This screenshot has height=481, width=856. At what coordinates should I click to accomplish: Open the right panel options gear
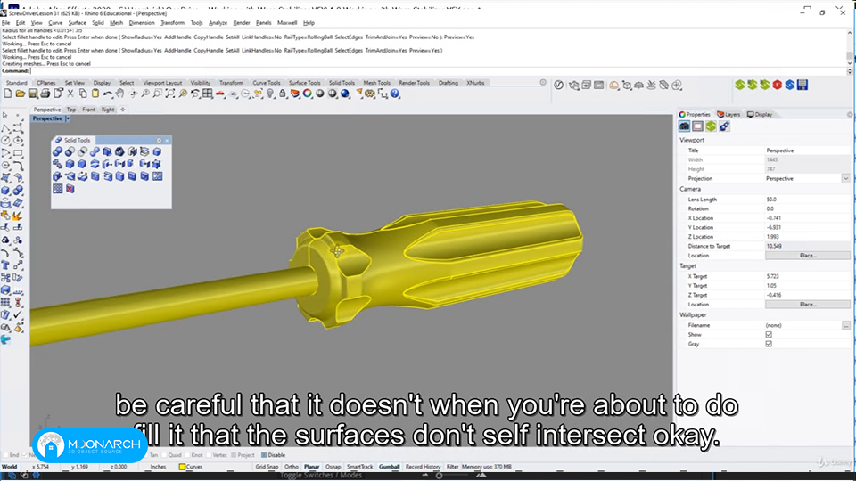tap(850, 115)
